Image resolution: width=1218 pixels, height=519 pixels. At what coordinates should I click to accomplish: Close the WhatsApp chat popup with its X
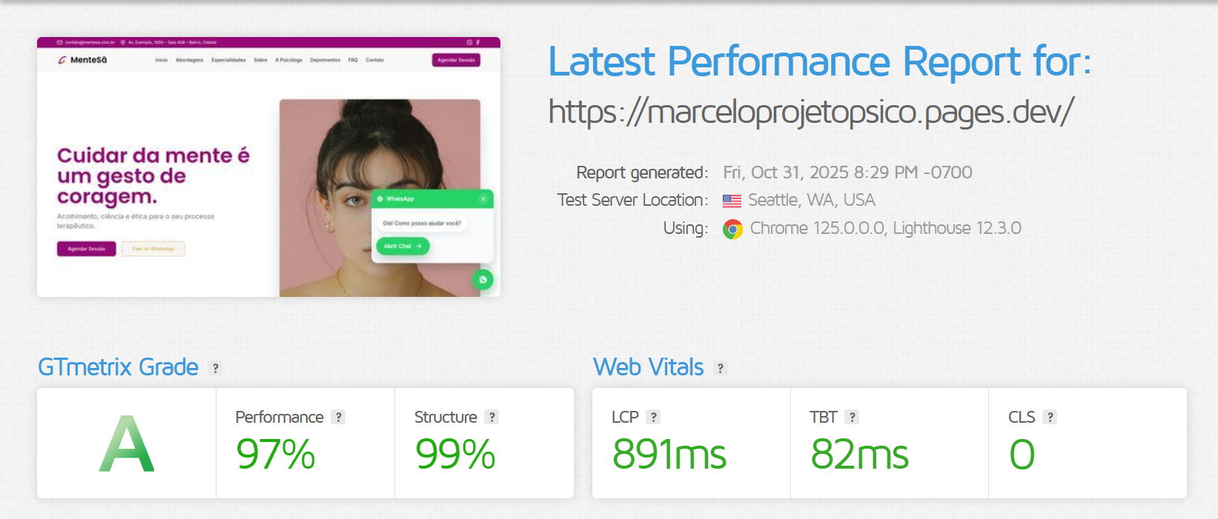click(x=483, y=198)
